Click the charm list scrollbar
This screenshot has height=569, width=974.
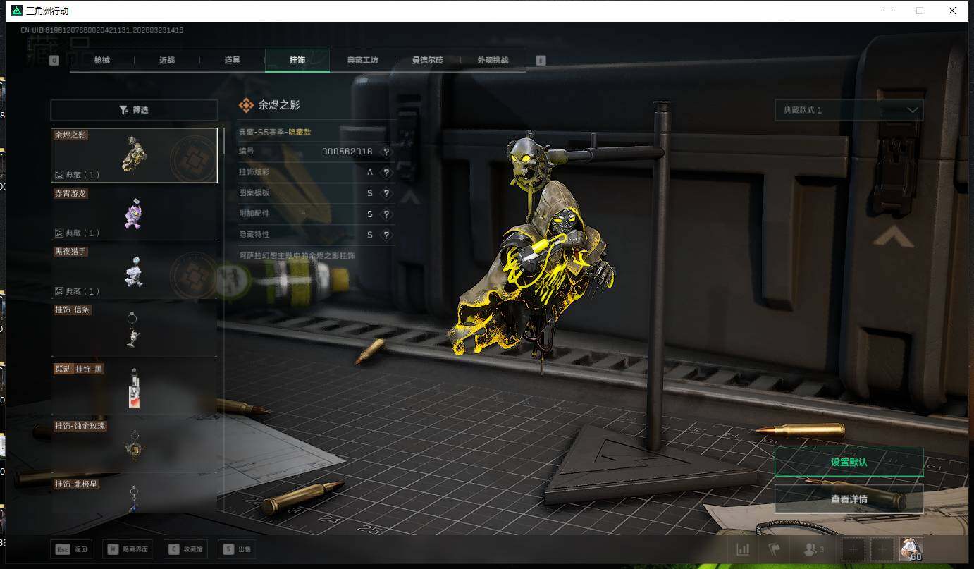click(x=224, y=141)
